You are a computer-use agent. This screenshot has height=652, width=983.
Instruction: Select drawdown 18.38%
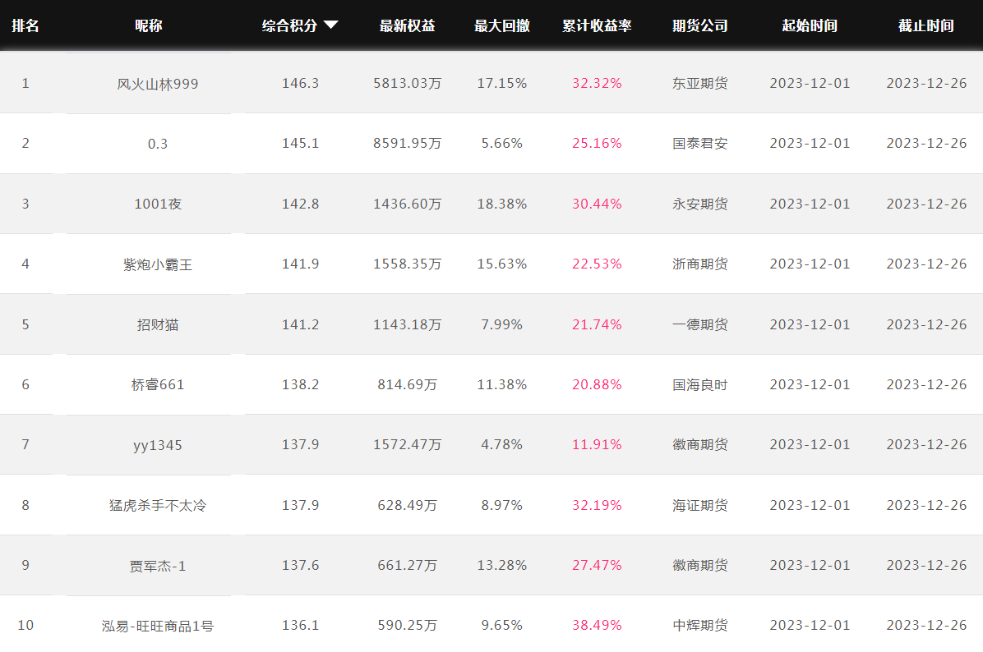502,204
